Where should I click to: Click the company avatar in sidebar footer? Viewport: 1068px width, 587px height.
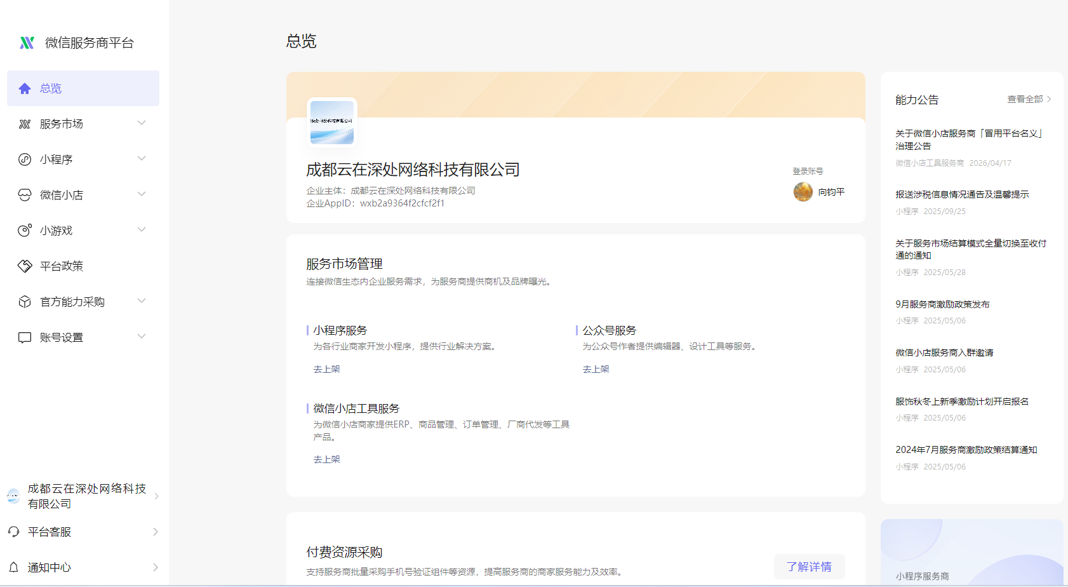pos(13,496)
